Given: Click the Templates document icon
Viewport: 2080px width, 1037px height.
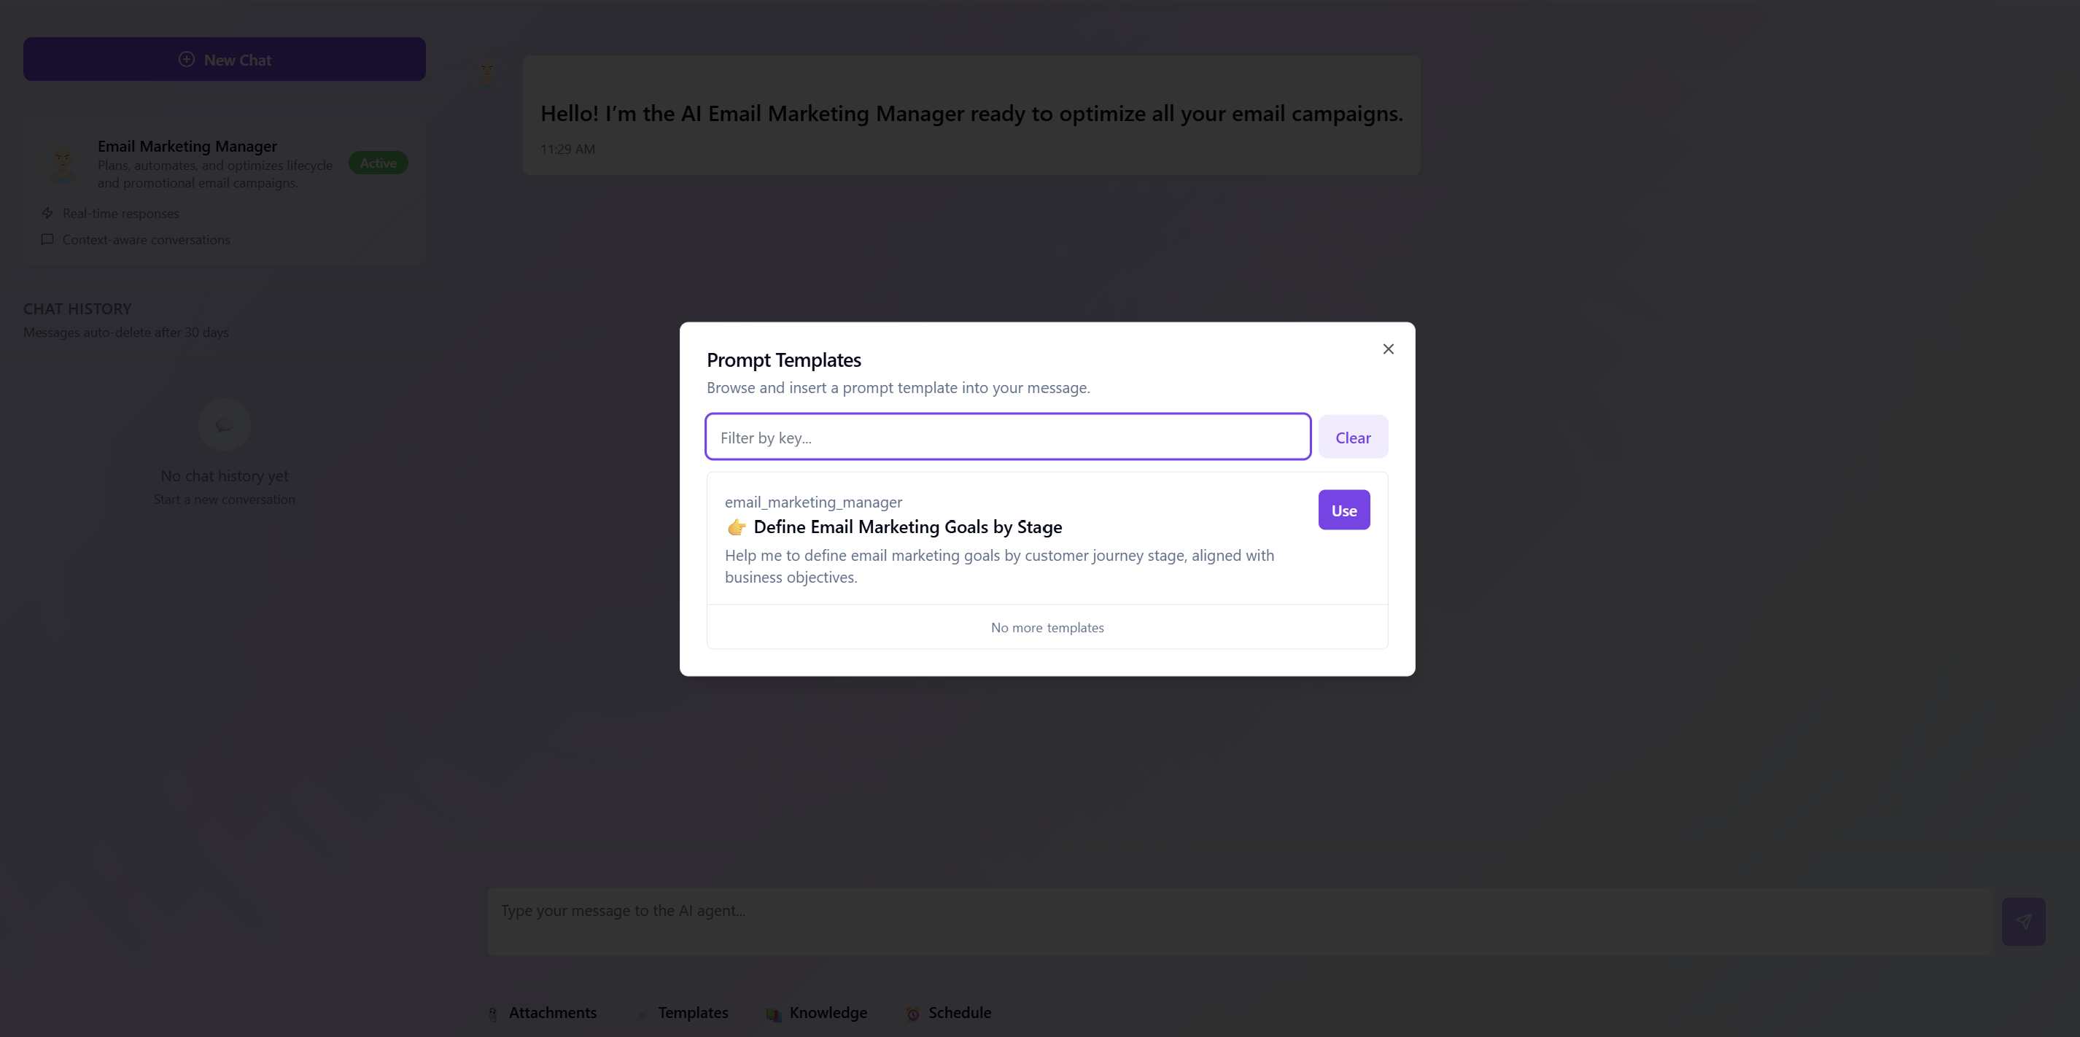Looking at the screenshot, I should 642,1014.
